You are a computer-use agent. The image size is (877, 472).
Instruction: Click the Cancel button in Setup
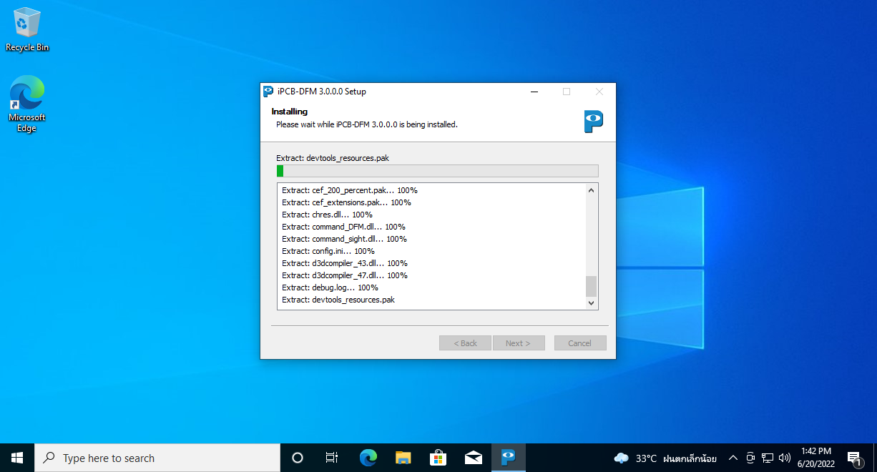click(580, 343)
